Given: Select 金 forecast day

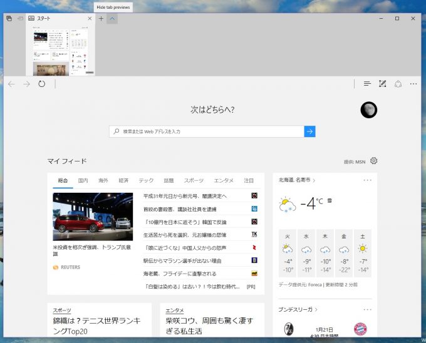Looking at the screenshot, I should [344, 253].
